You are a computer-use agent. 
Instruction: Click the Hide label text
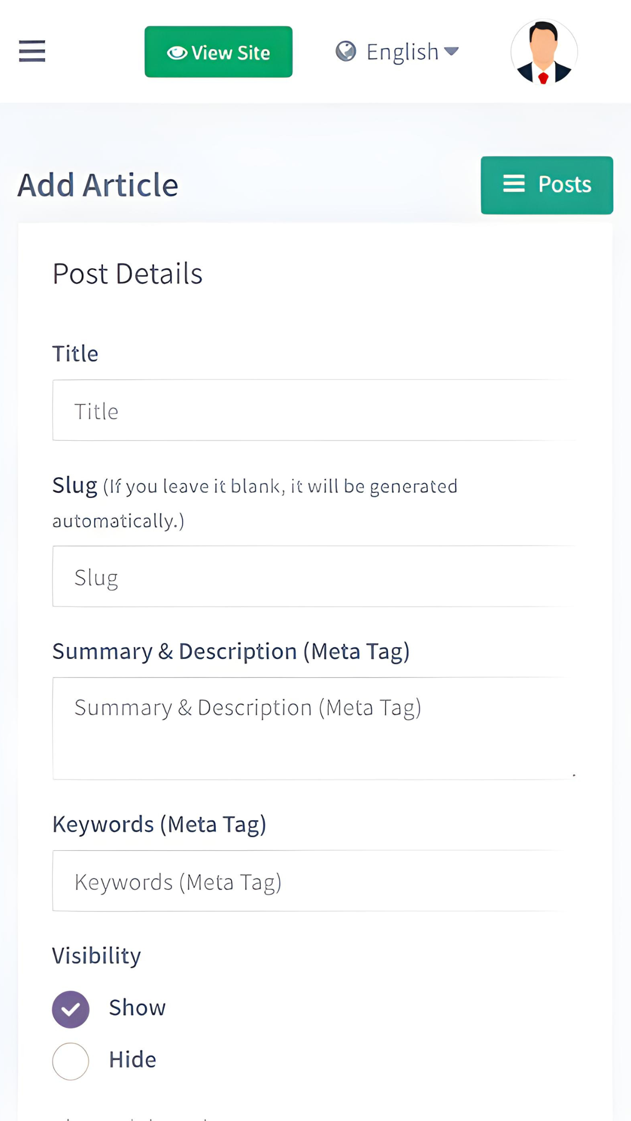(x=132, y=1060)
